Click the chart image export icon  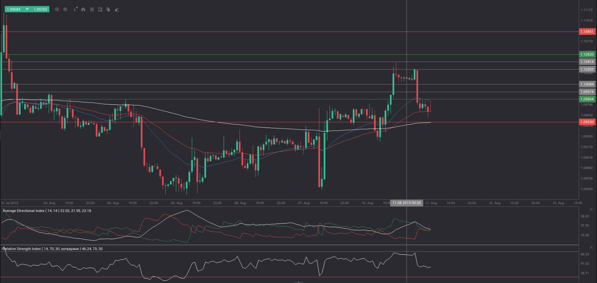[100, 9]
